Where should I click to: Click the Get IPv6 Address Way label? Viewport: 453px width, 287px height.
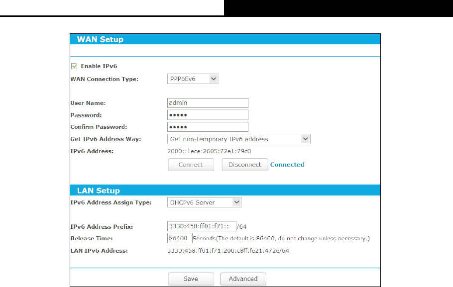pos(106,139)
